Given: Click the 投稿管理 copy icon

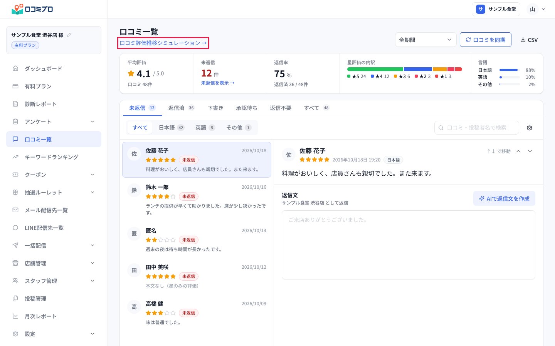Looking at the screenshot, I should pos(15,298).
